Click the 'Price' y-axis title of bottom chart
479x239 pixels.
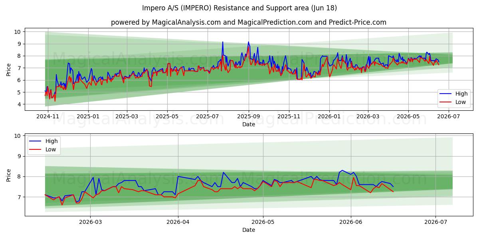pos(9,175)
